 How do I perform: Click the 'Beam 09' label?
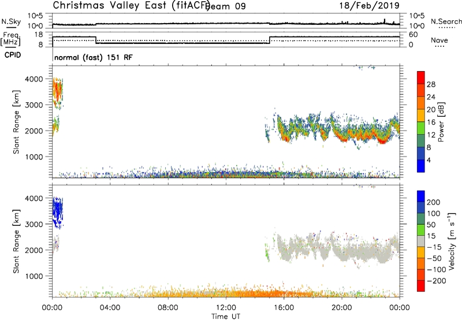pos(225,6)
